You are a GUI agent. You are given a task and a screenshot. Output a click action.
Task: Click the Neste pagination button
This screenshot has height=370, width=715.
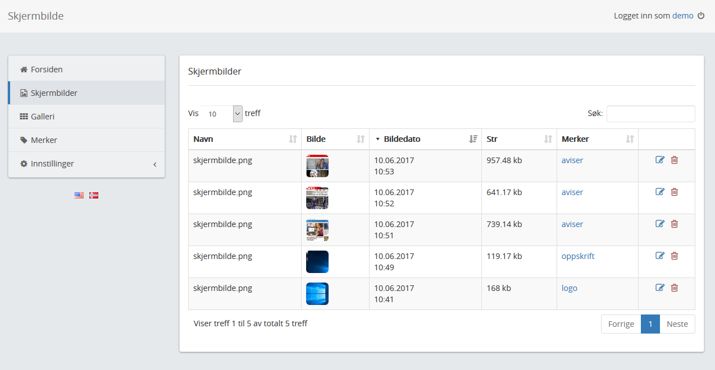point(677,324)
